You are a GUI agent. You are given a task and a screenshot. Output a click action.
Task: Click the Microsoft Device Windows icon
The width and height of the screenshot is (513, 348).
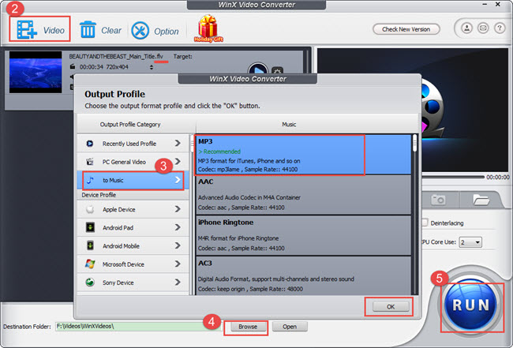(90, 264)
